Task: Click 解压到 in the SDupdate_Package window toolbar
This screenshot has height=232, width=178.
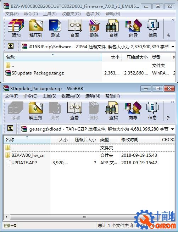Action: (35, 111)
